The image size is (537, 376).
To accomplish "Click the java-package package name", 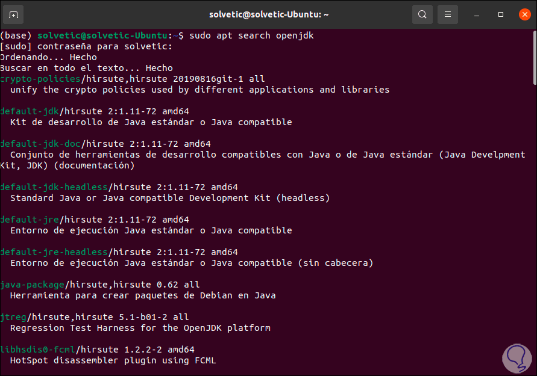I will tap(33, 285).
